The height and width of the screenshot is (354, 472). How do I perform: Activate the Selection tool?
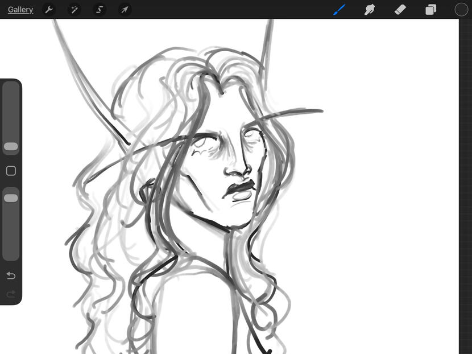(100, 10)
